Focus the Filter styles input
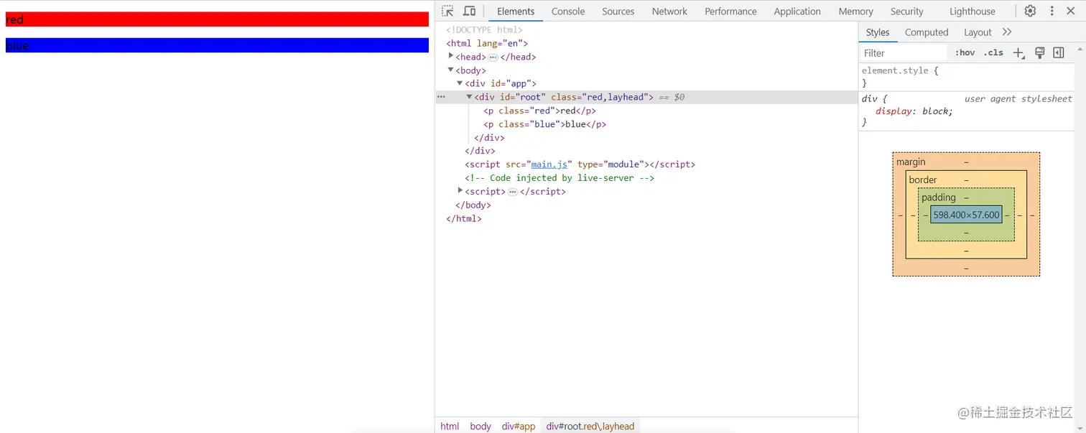Viewport: 1086px width, 433px height. (904, 52)
